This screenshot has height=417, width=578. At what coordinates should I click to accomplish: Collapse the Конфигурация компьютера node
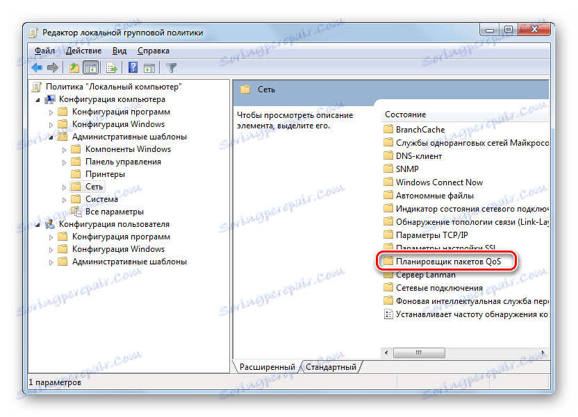coord(38,100)
